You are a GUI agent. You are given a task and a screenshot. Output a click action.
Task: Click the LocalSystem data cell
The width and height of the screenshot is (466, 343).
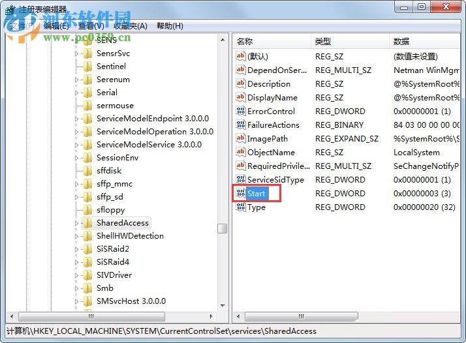coord(416,153)
